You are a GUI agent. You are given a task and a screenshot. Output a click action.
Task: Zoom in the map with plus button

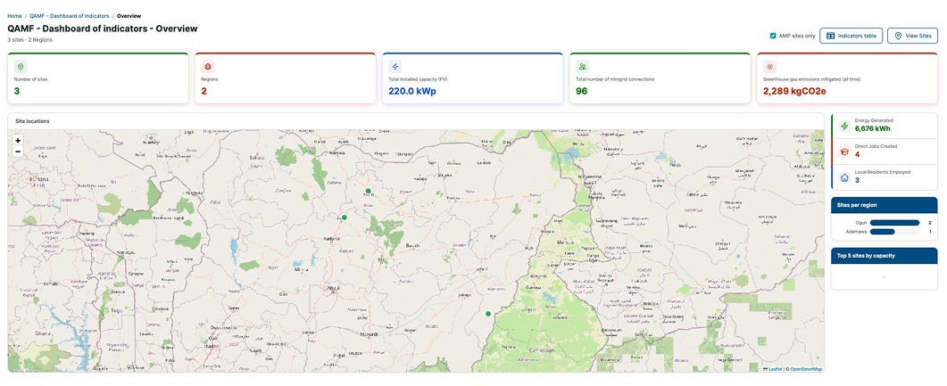pyautogui.click(x=18, y=141)
